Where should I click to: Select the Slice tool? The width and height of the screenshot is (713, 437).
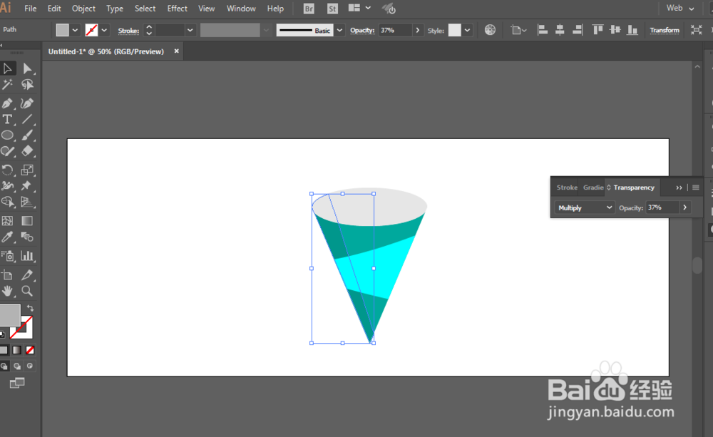pos(27,275)
